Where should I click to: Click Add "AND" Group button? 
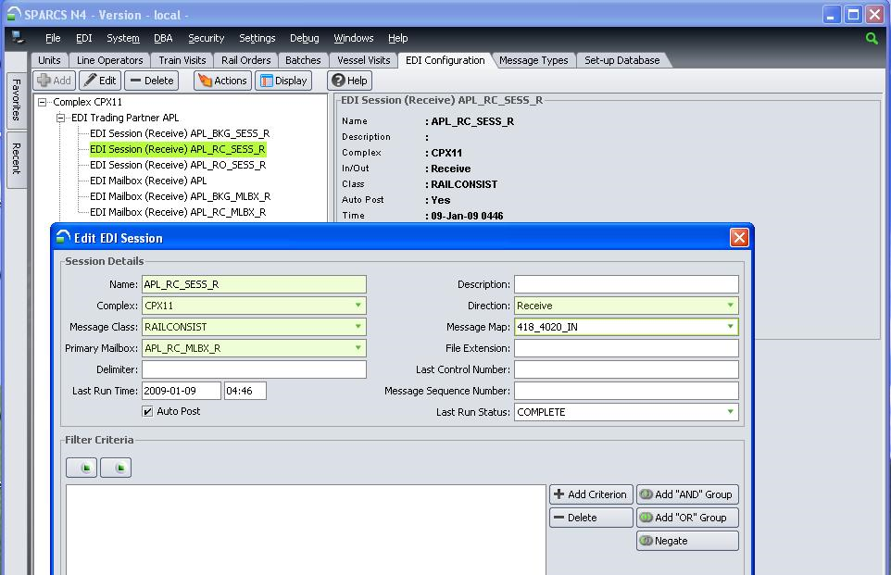(687, 494)
